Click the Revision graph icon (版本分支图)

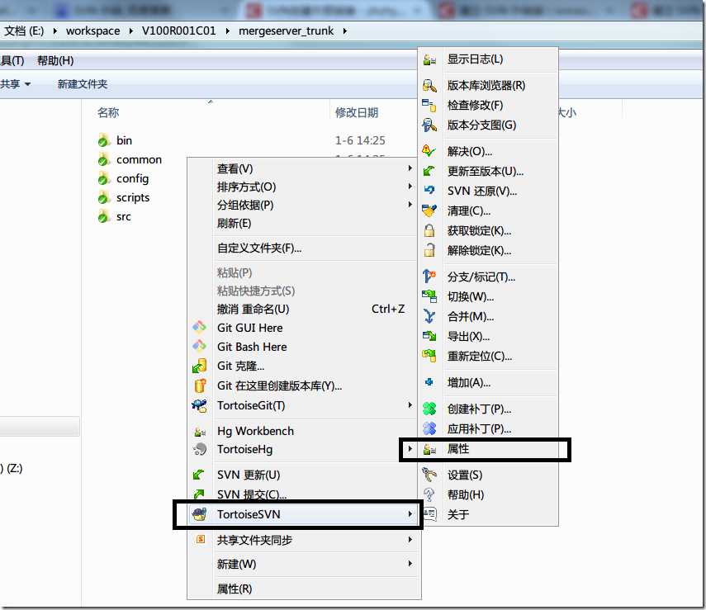(429, 125)
